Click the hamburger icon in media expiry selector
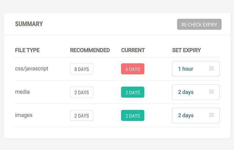234x150 pixels. (211, 92)
